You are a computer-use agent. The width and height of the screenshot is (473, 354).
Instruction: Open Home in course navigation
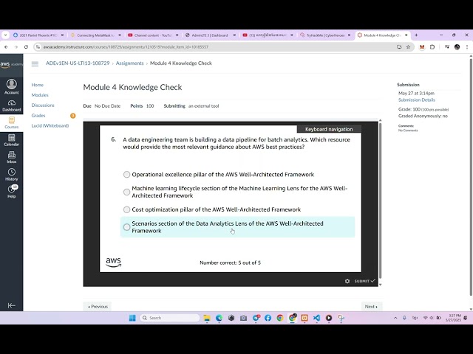click(38, 85)
